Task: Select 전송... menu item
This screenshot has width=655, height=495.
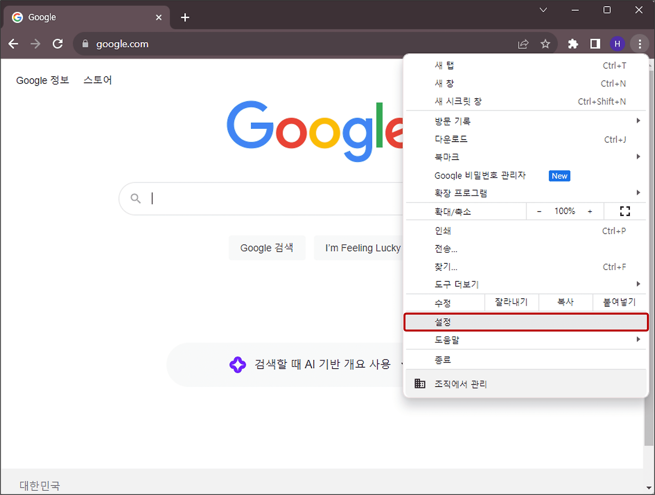Action: [x=526, y=249]
